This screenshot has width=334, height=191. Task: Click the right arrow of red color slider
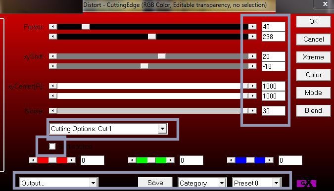[71, 160]
